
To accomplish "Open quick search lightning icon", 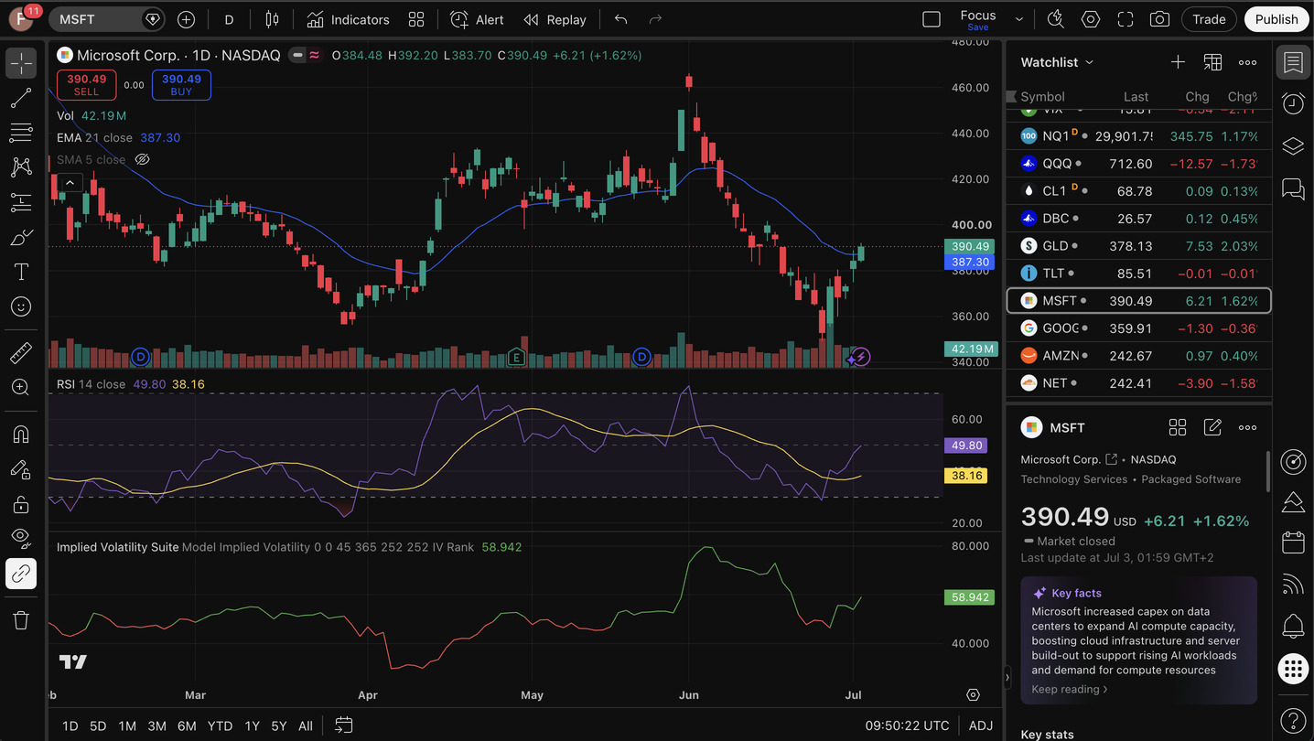I will (1055, 19).
